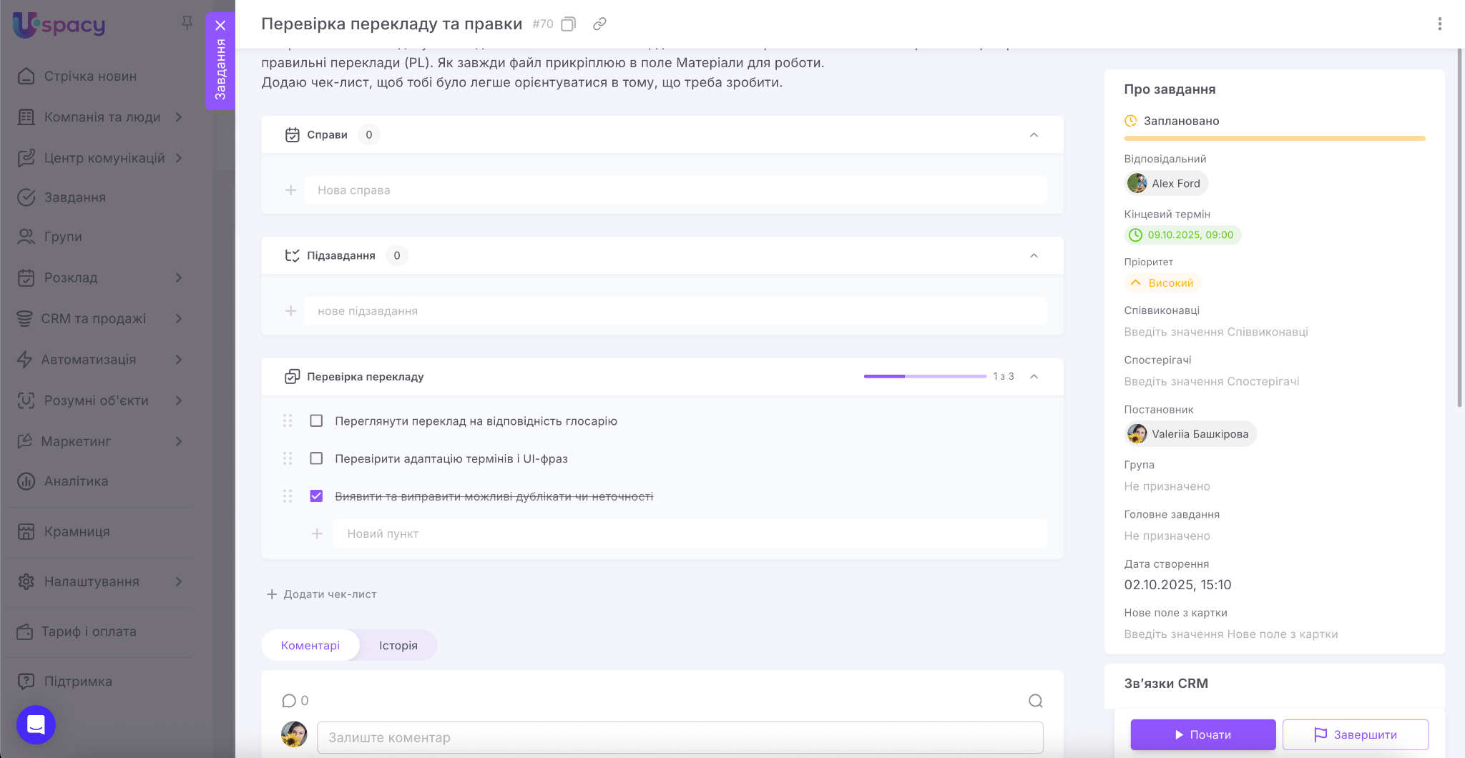Grab drag handle of first checklist item

click(288, 421)
